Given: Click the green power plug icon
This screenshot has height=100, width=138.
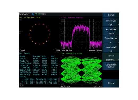Looking at the screenshot, I should 36,14.
